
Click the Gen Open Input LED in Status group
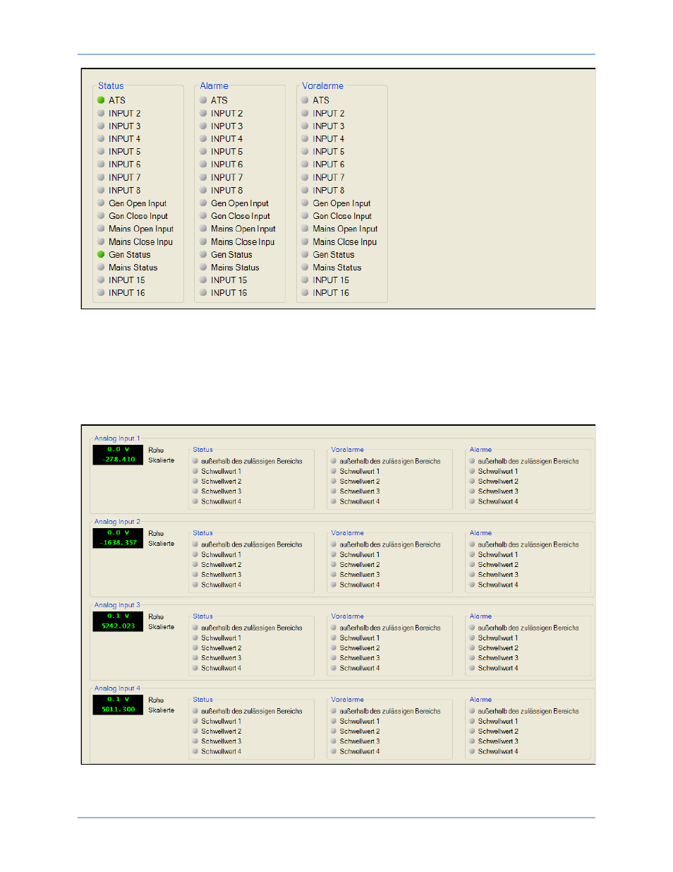pos(101,203)
